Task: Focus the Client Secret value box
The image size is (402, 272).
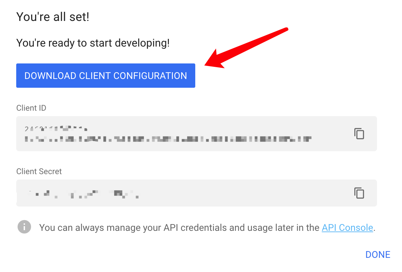Action: tap(196, 193)
